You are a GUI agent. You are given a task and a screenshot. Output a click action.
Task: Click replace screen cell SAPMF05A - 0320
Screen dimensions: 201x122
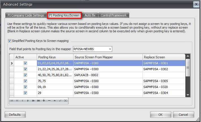[164, 87]
